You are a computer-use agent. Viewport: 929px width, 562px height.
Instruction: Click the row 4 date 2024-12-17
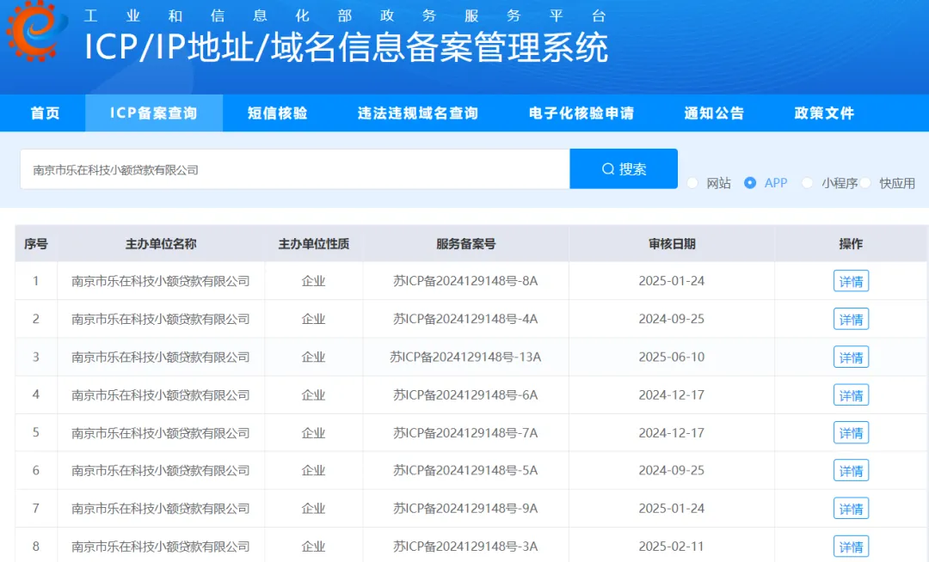671,394
